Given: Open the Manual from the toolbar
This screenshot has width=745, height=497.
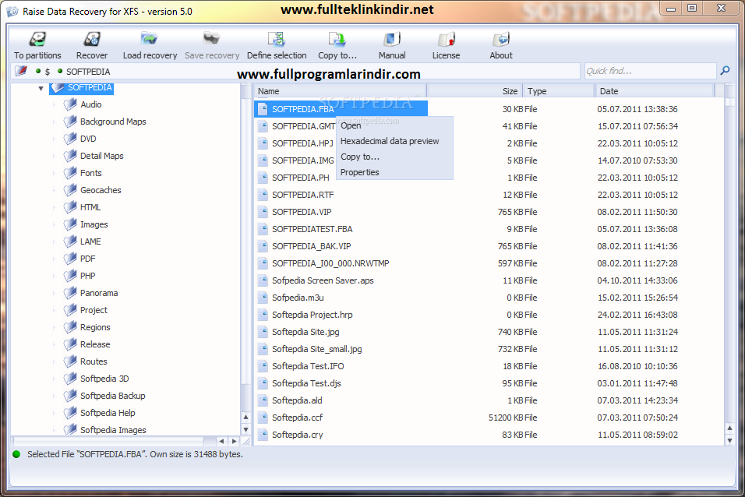Looking at the screenshot, I should pos(392,41).
